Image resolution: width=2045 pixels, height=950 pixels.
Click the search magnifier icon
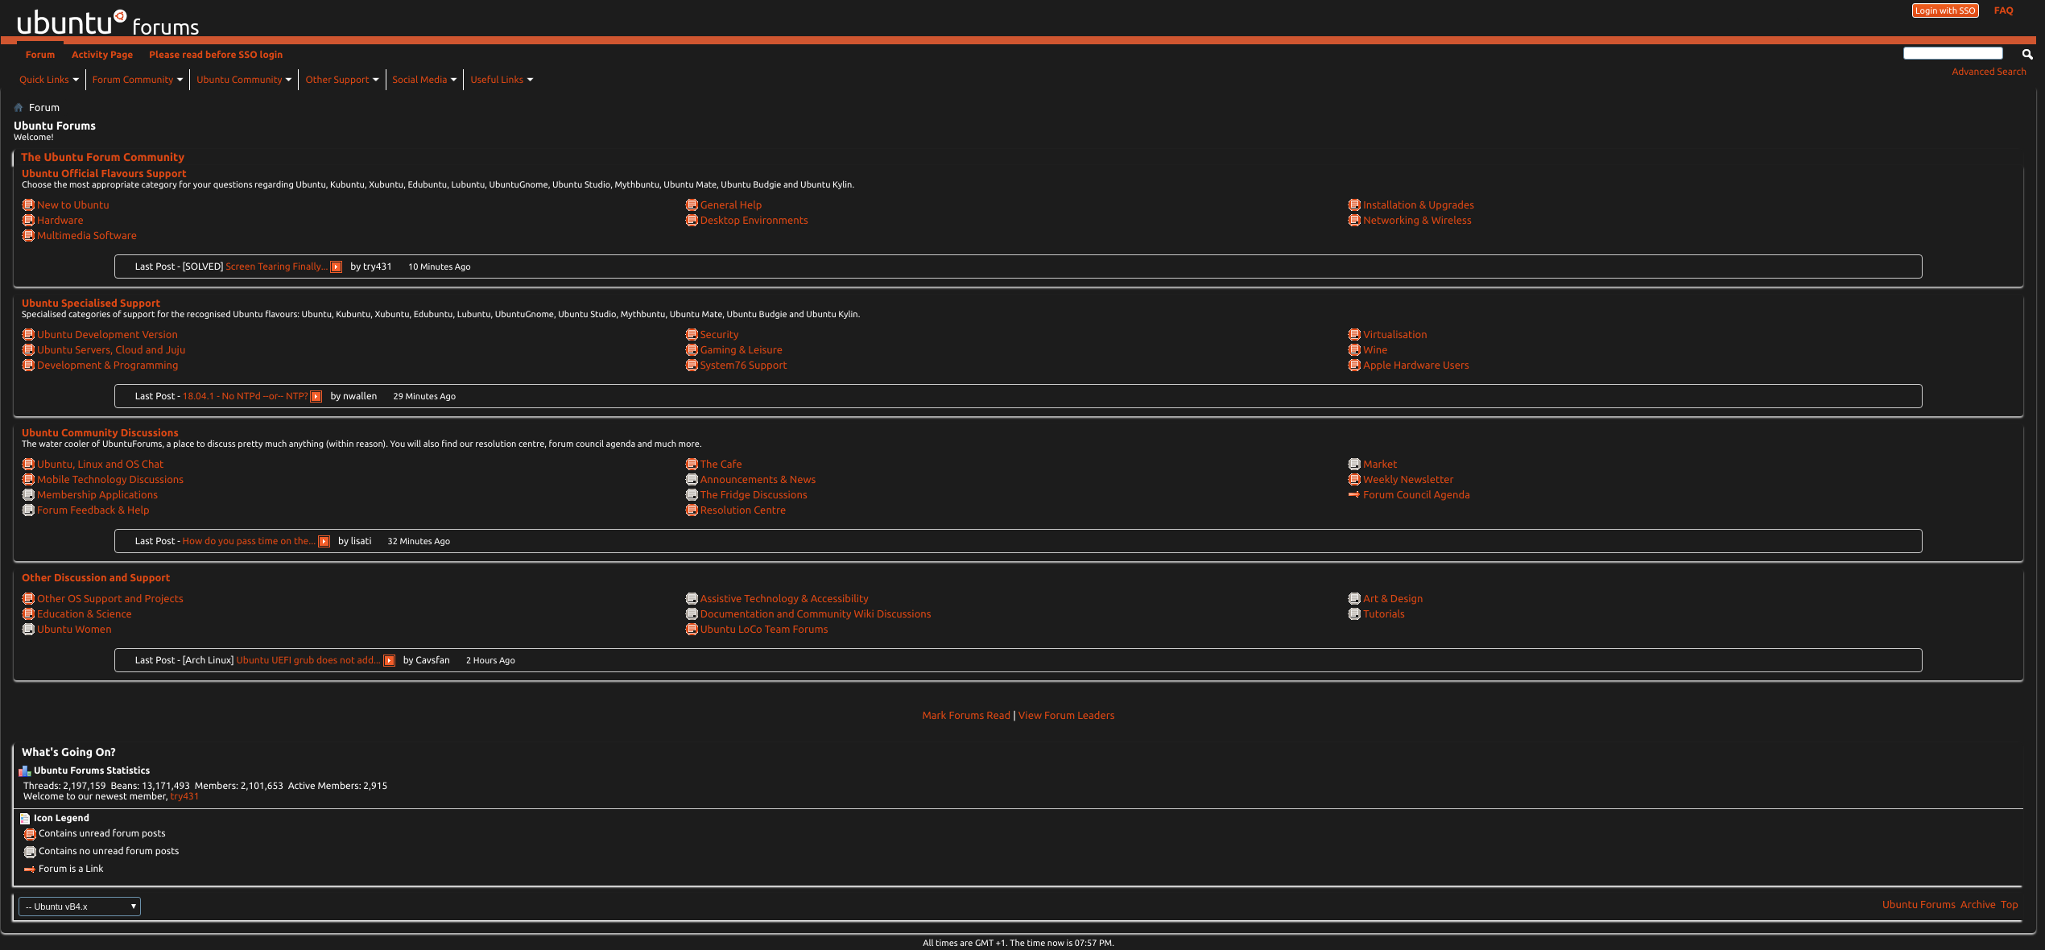[x=2028, y=54]
